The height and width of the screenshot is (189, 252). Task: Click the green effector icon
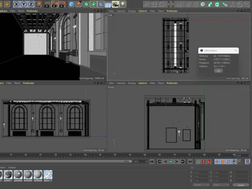210,4
